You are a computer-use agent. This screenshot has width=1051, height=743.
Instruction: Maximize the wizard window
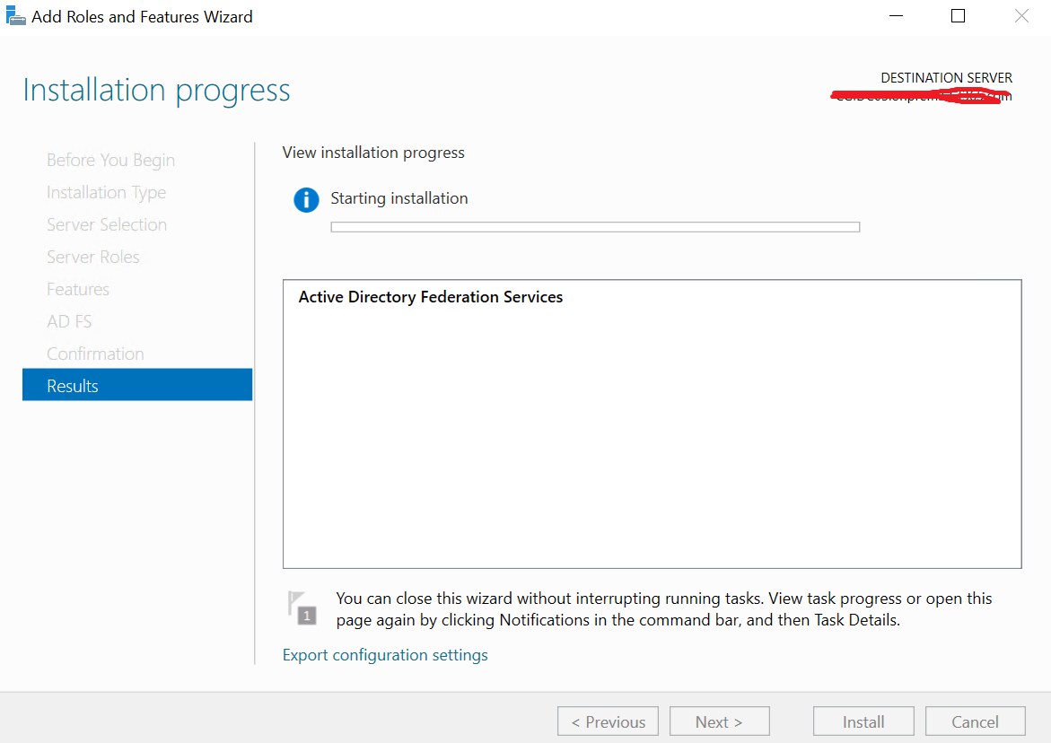click(x=958, y=16)
